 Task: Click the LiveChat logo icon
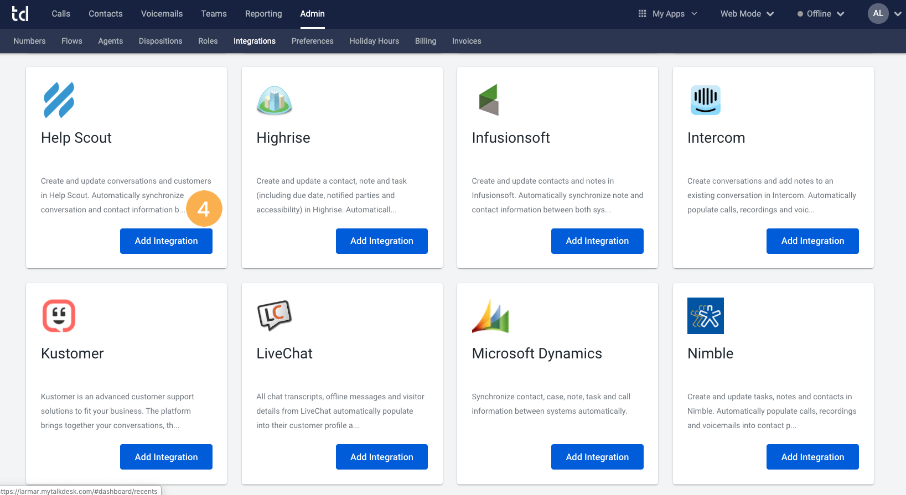coord(275,315)
